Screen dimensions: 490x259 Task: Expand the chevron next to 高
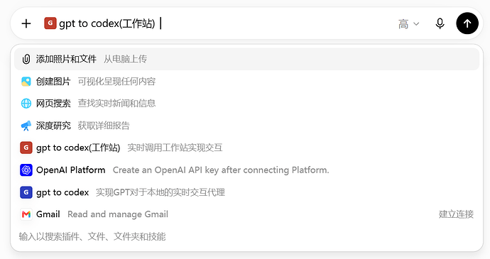[416, 23]
